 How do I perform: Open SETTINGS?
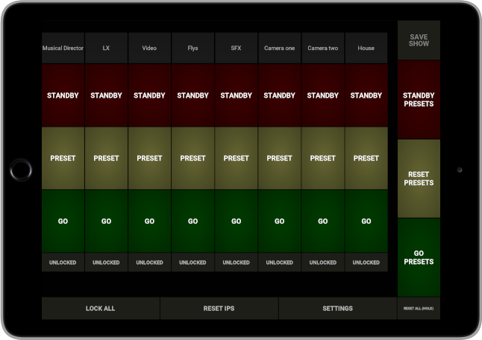tap(337, 308)
